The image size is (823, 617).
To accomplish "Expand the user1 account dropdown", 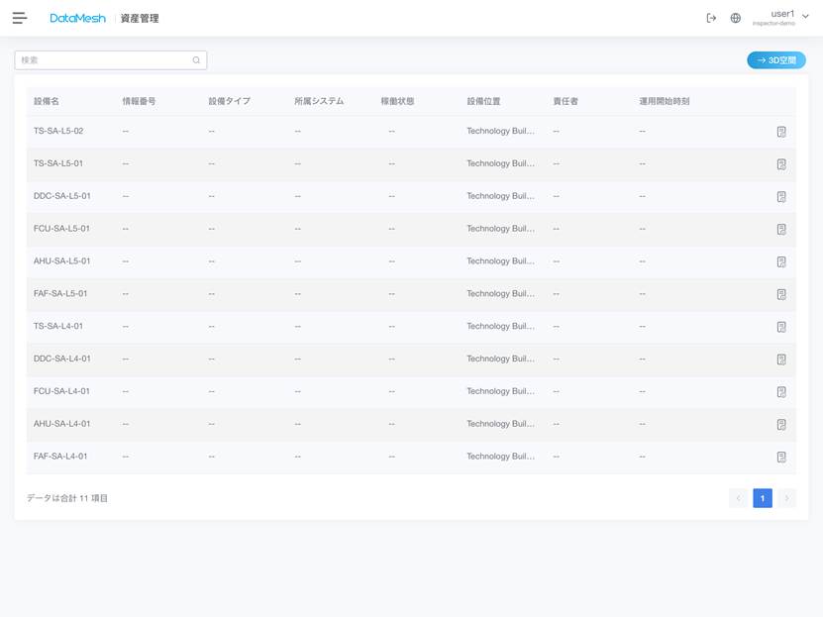I will (x=805, y=17).
